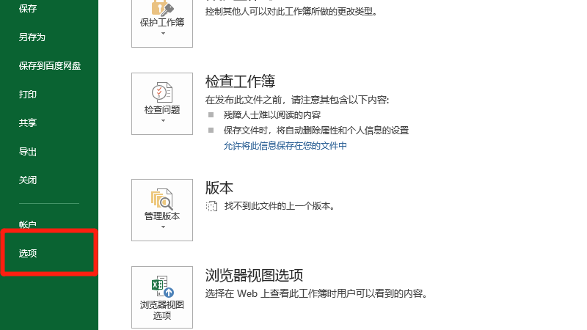Click the lock icon for 保护工作簿
Image resolution: width=587 pixels, height=330 pixels.
click(x=161, y=6)
